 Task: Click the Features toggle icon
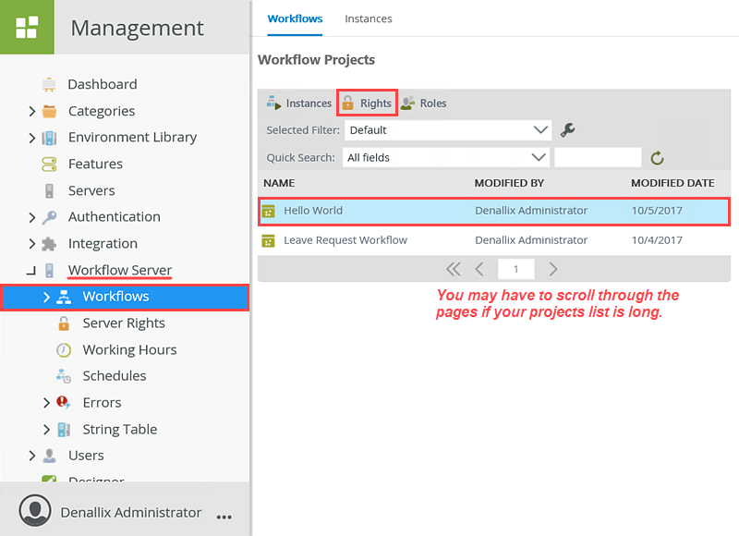pyautogui.click(x=49, y=164)
